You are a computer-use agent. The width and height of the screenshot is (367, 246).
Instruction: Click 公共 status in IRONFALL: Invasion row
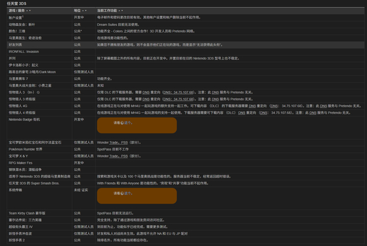point(77,51)
